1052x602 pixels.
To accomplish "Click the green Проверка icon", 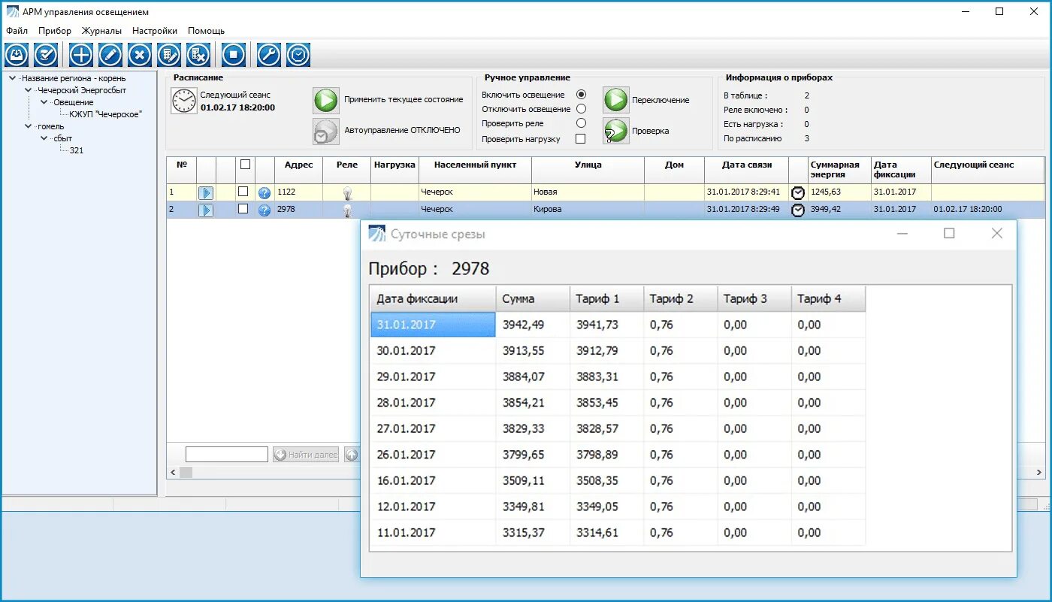I will pyautogui.click(x=616, y=131).
